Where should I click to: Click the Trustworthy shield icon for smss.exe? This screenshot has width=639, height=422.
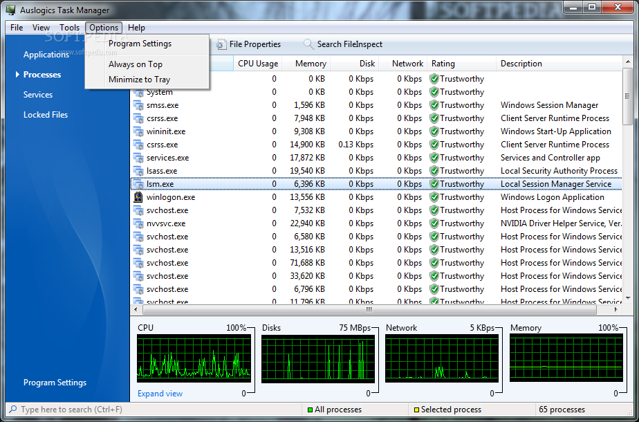pos(434,105)
